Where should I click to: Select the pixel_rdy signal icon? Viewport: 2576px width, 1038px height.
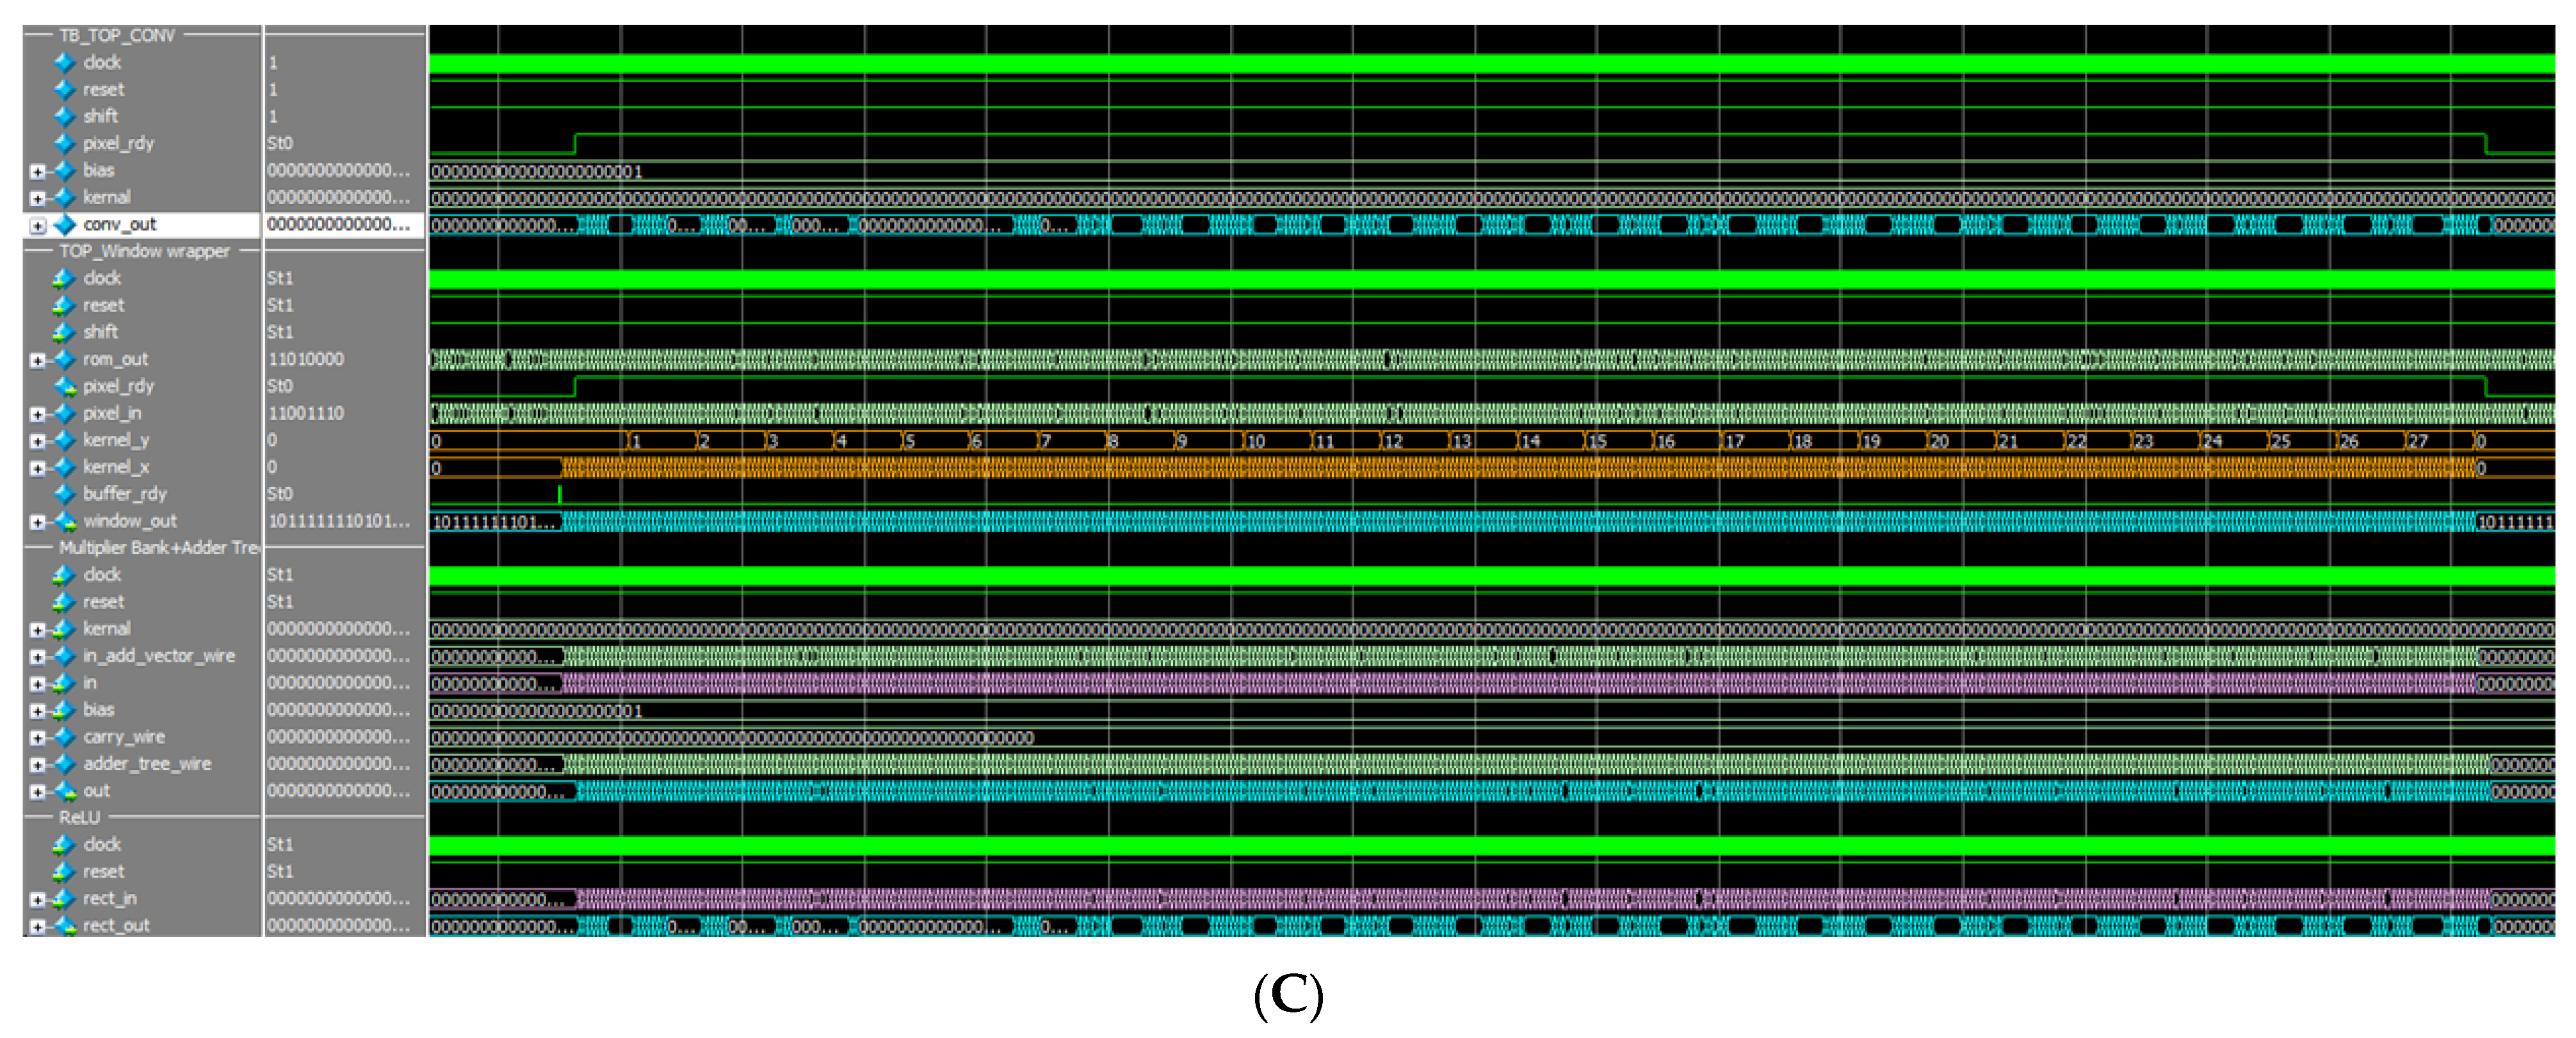click(64, 143)
